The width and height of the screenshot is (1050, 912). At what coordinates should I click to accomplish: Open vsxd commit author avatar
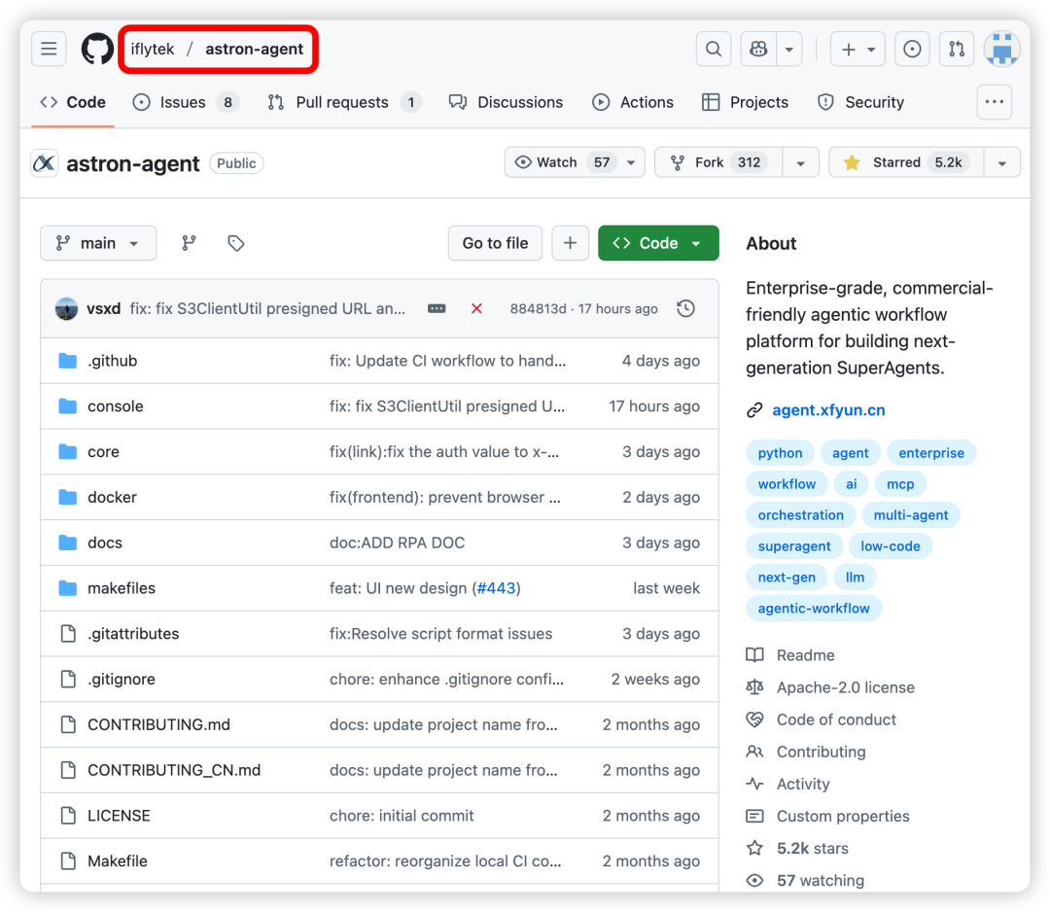(66, 308)
